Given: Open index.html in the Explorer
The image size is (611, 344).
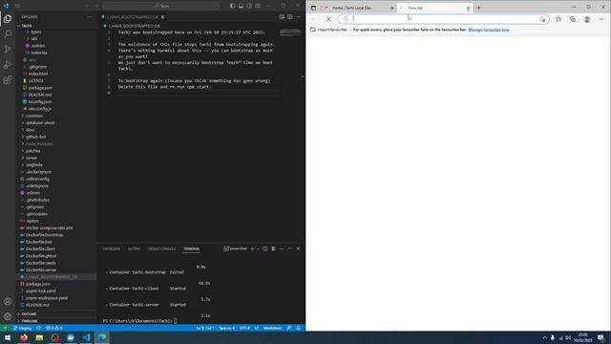Looking at the screenshot, I should pos(38,74).
